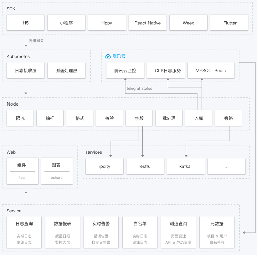Viewport: 257px width, 255px height.
Task: Select the ipcity service box
Action: coord(105,166)
